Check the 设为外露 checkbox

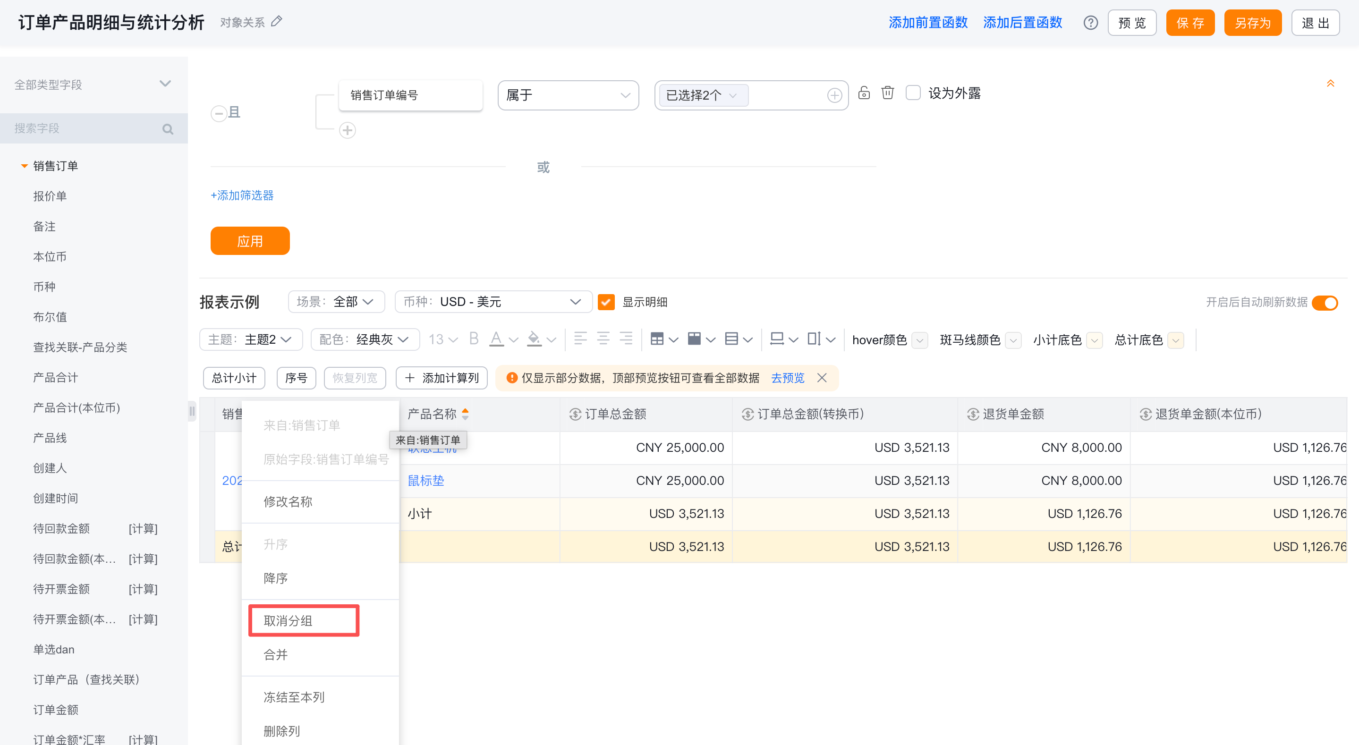pos(913,93)
